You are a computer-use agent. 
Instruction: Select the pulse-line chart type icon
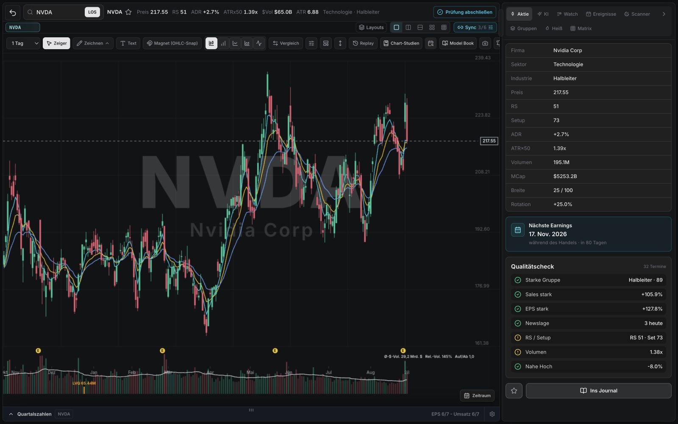(x=259, y=43)
